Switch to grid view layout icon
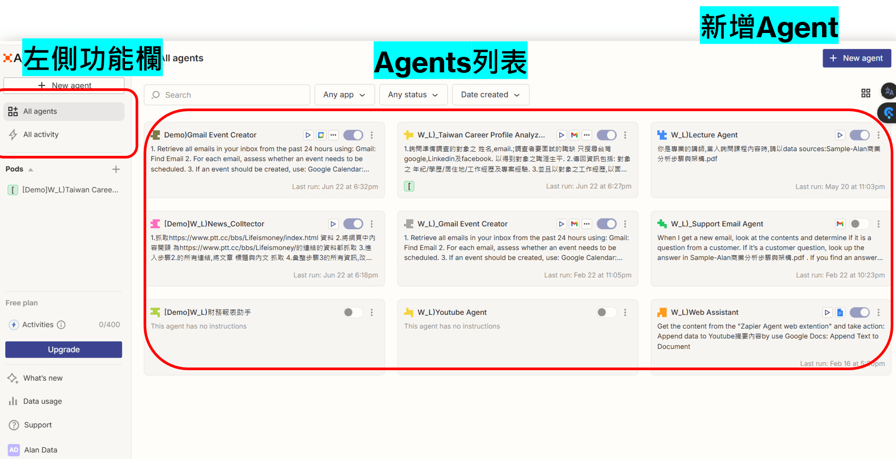The height and width of the screenshot is (459, 896). tap(866, 94)
